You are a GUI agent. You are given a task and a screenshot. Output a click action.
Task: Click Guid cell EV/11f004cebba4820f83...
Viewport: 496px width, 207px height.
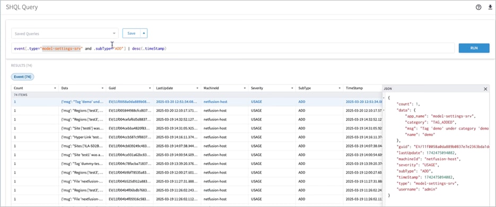129,128
